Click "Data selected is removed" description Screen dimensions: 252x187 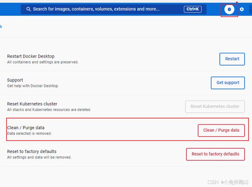[29, 134]
